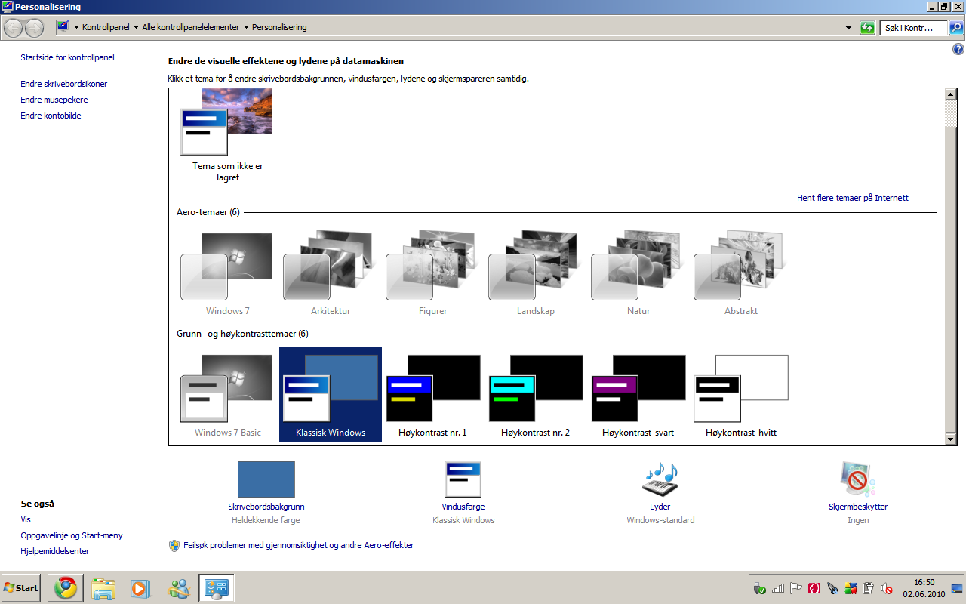The height and width of the screenshot is (604, 966).
Task: Select the Klassisk Windows theme
Action: click(330, 394)
